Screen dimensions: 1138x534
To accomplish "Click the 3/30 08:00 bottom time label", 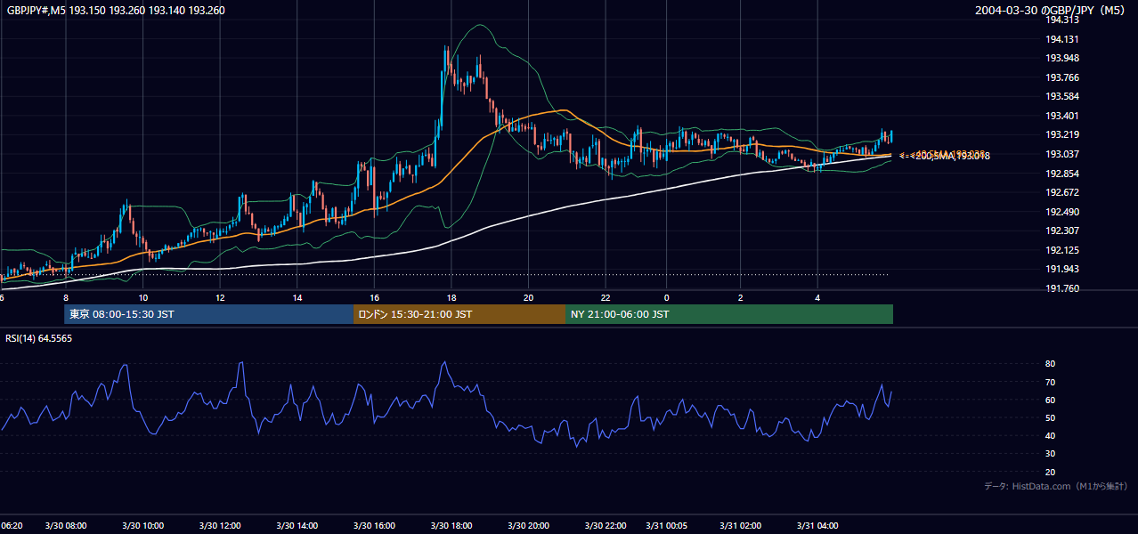I will click(x=67, y=526).
